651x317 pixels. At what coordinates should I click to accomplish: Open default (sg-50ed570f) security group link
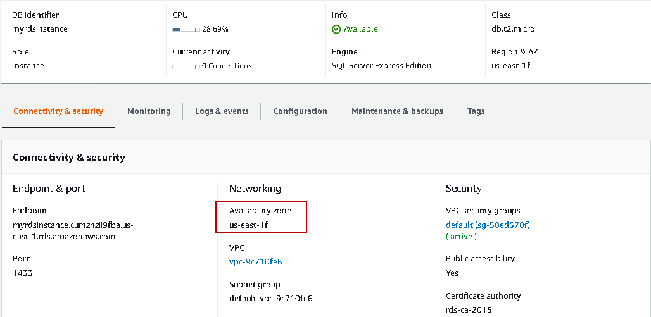tap(488, 225)
